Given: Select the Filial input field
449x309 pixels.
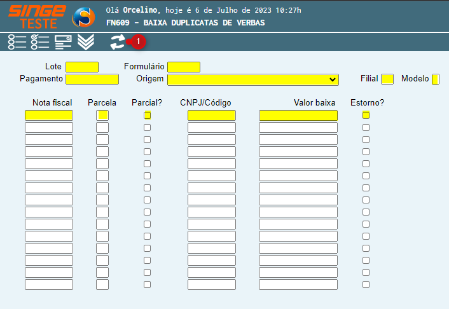Looking at the screenshot, I should tap(387, 79).
